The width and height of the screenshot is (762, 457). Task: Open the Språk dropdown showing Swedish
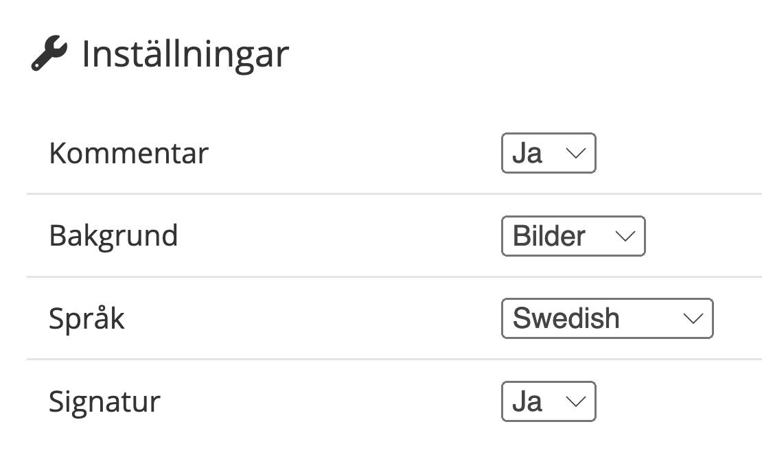click(x=608, y=318)
